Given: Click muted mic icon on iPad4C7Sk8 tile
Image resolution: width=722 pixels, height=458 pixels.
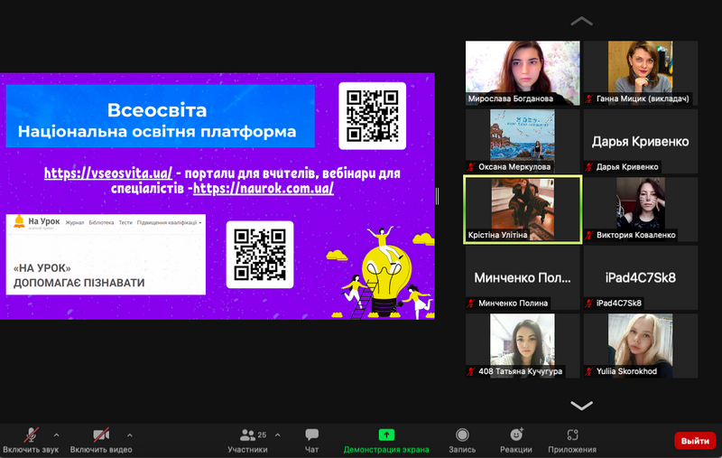Looking at the screenshot, I should pos(589,304).
